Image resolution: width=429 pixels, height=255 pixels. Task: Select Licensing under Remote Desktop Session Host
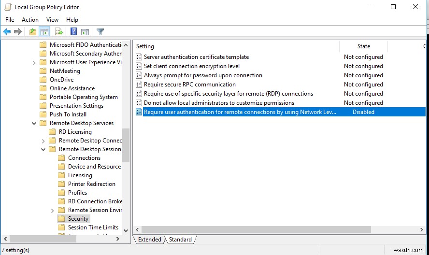(80, 175)
